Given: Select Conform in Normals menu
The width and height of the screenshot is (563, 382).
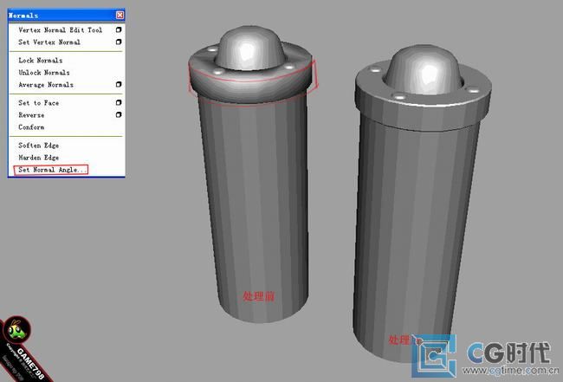Looking at the screenshot, I should point(31,127).
